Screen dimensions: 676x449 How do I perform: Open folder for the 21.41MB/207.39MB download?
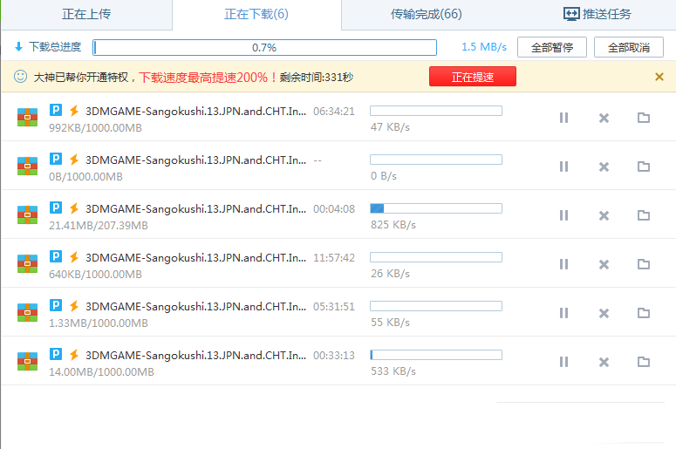click(x=643, y=214)
